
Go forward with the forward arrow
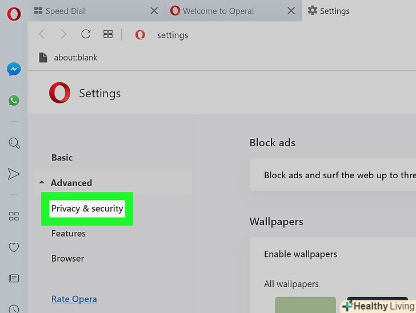pos(63,34)
